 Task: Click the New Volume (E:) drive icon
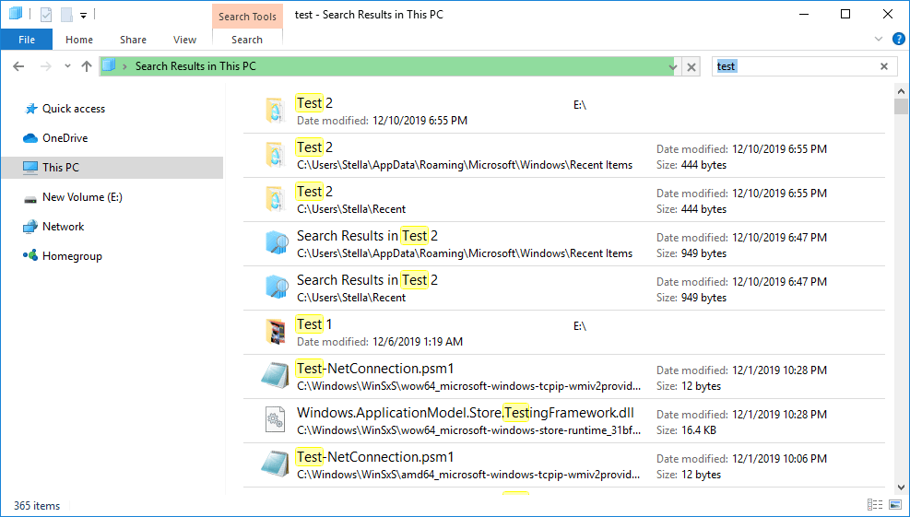coord(30,199)
